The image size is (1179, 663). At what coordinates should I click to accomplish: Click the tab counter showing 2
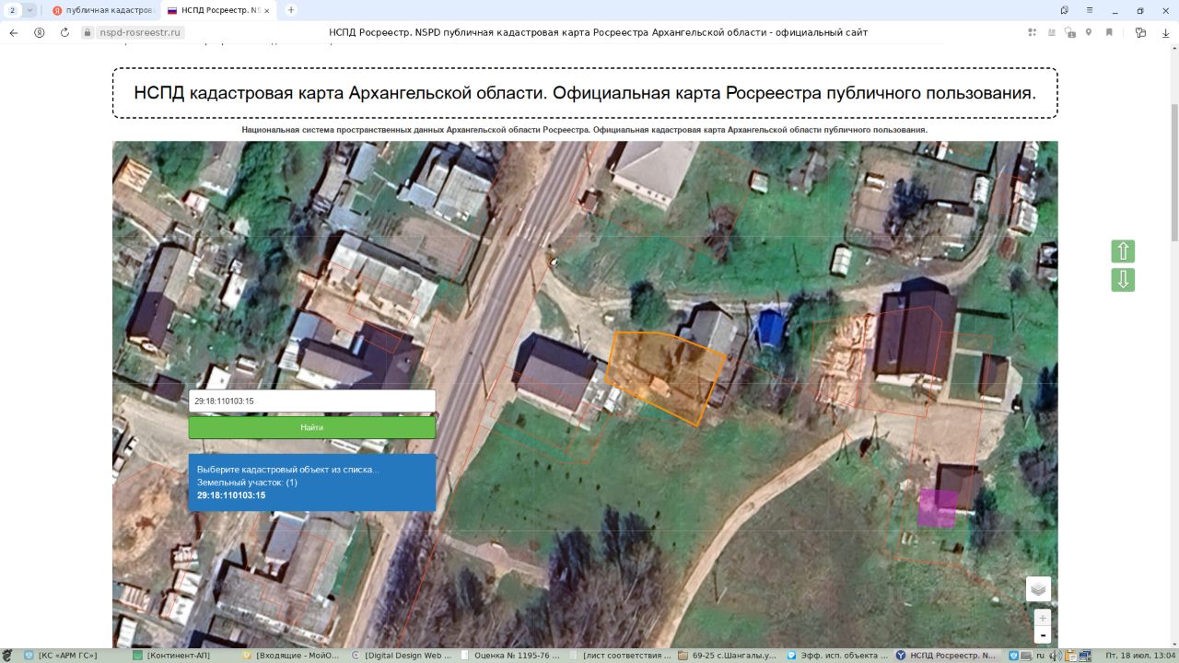(x=12, y=10)
